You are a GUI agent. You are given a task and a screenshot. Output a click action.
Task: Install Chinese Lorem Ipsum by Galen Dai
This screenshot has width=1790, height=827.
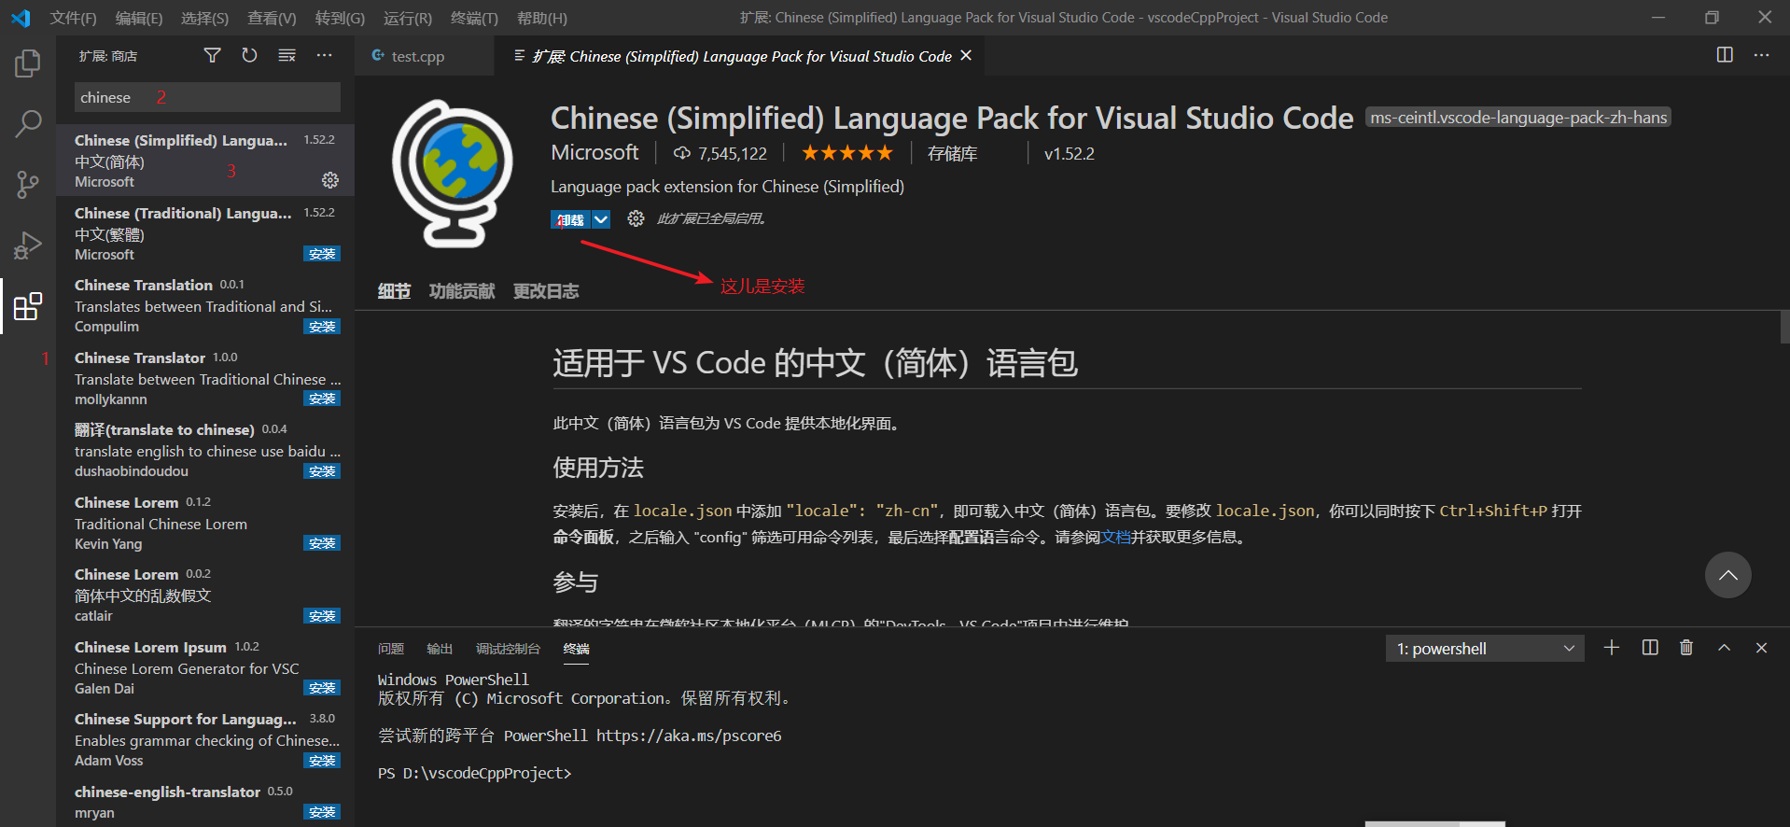point(322,688)
